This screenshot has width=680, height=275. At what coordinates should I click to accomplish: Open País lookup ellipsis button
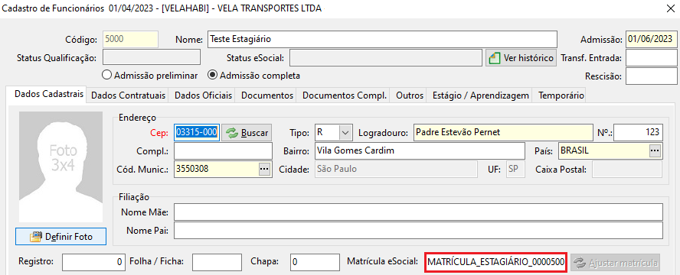[x=655, y=151]
